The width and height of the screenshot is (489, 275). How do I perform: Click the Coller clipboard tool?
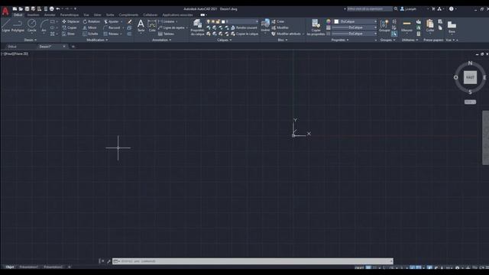click(430, 25)
